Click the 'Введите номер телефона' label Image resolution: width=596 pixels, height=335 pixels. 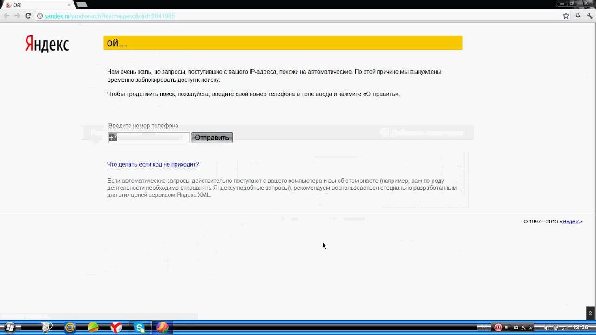pyautogui.click(x=143, y=126)
